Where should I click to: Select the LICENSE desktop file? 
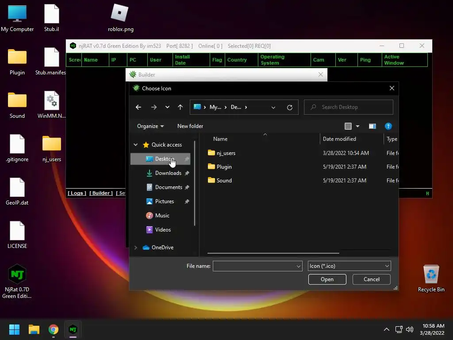tap(17, 235)
